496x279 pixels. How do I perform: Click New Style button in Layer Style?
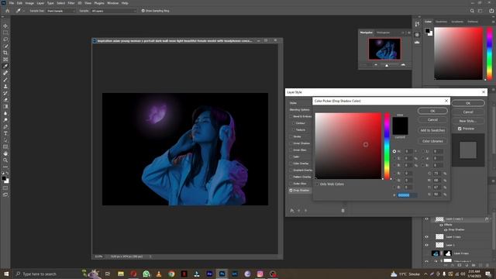tap(468, 121)
